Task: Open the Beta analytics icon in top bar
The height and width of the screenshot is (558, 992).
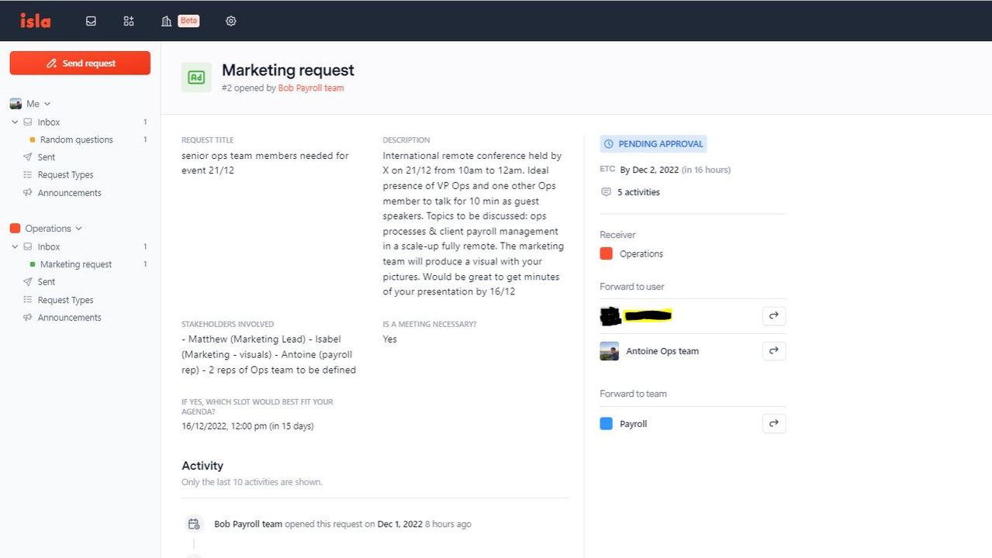Action: (167, 21)
